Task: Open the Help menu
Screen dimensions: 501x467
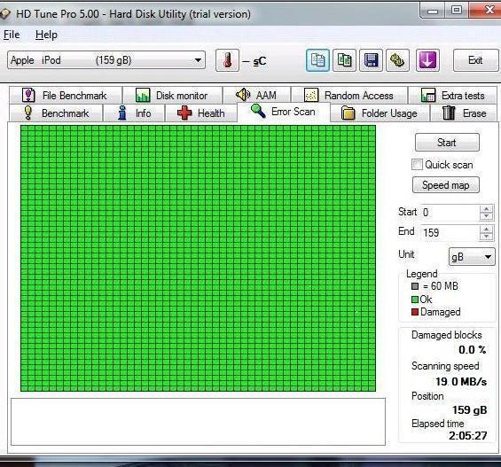Action: click(x=46, y=35)
